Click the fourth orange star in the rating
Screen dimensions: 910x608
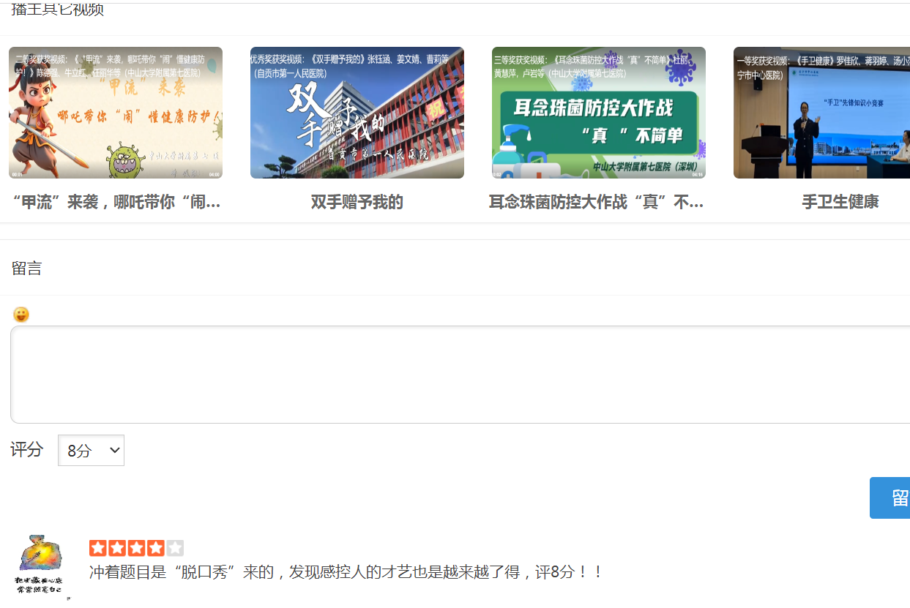[x=156, y=546]
